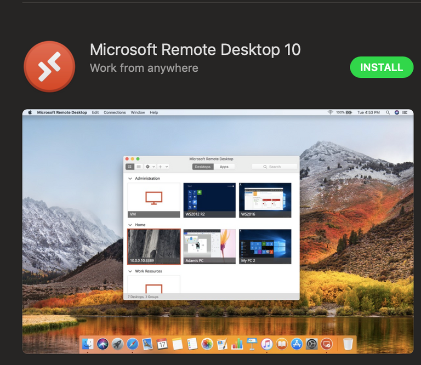
Task: Open Microsoft Remote Desktop from the dock
Action: click(327, 344)
